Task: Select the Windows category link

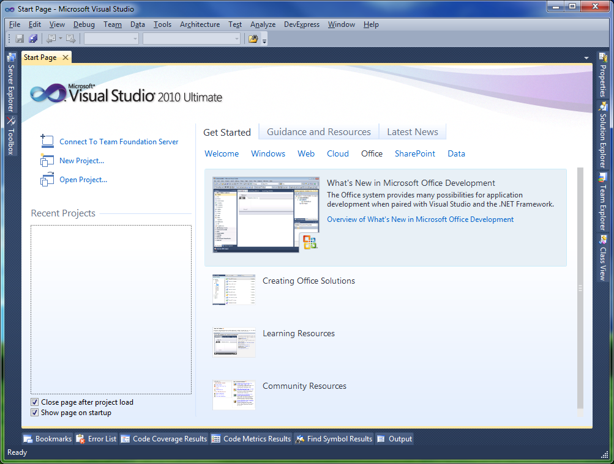Action: (x=268, y=153)
